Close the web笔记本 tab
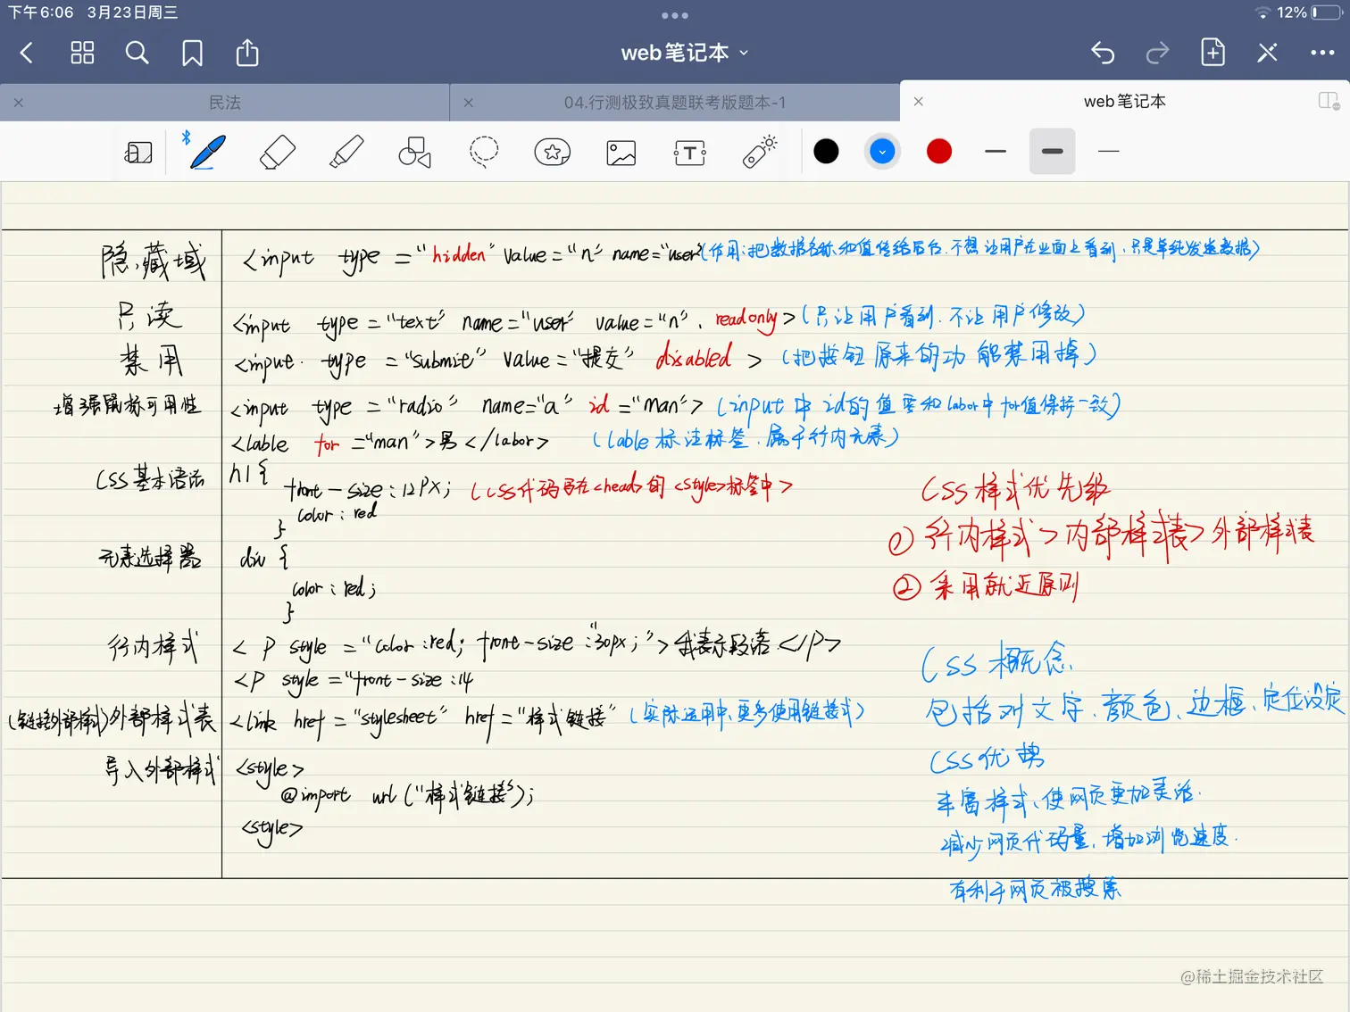1350x1012 pixels. (x=919, y=102)
